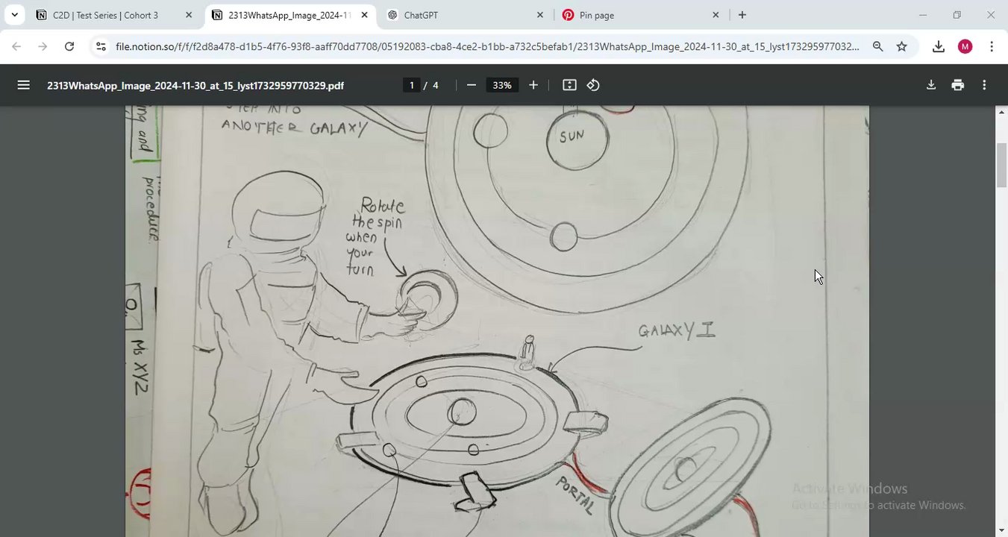Download the PDF file
The height and width of the screenshot is (537, 1008).
tap(930, 85)
